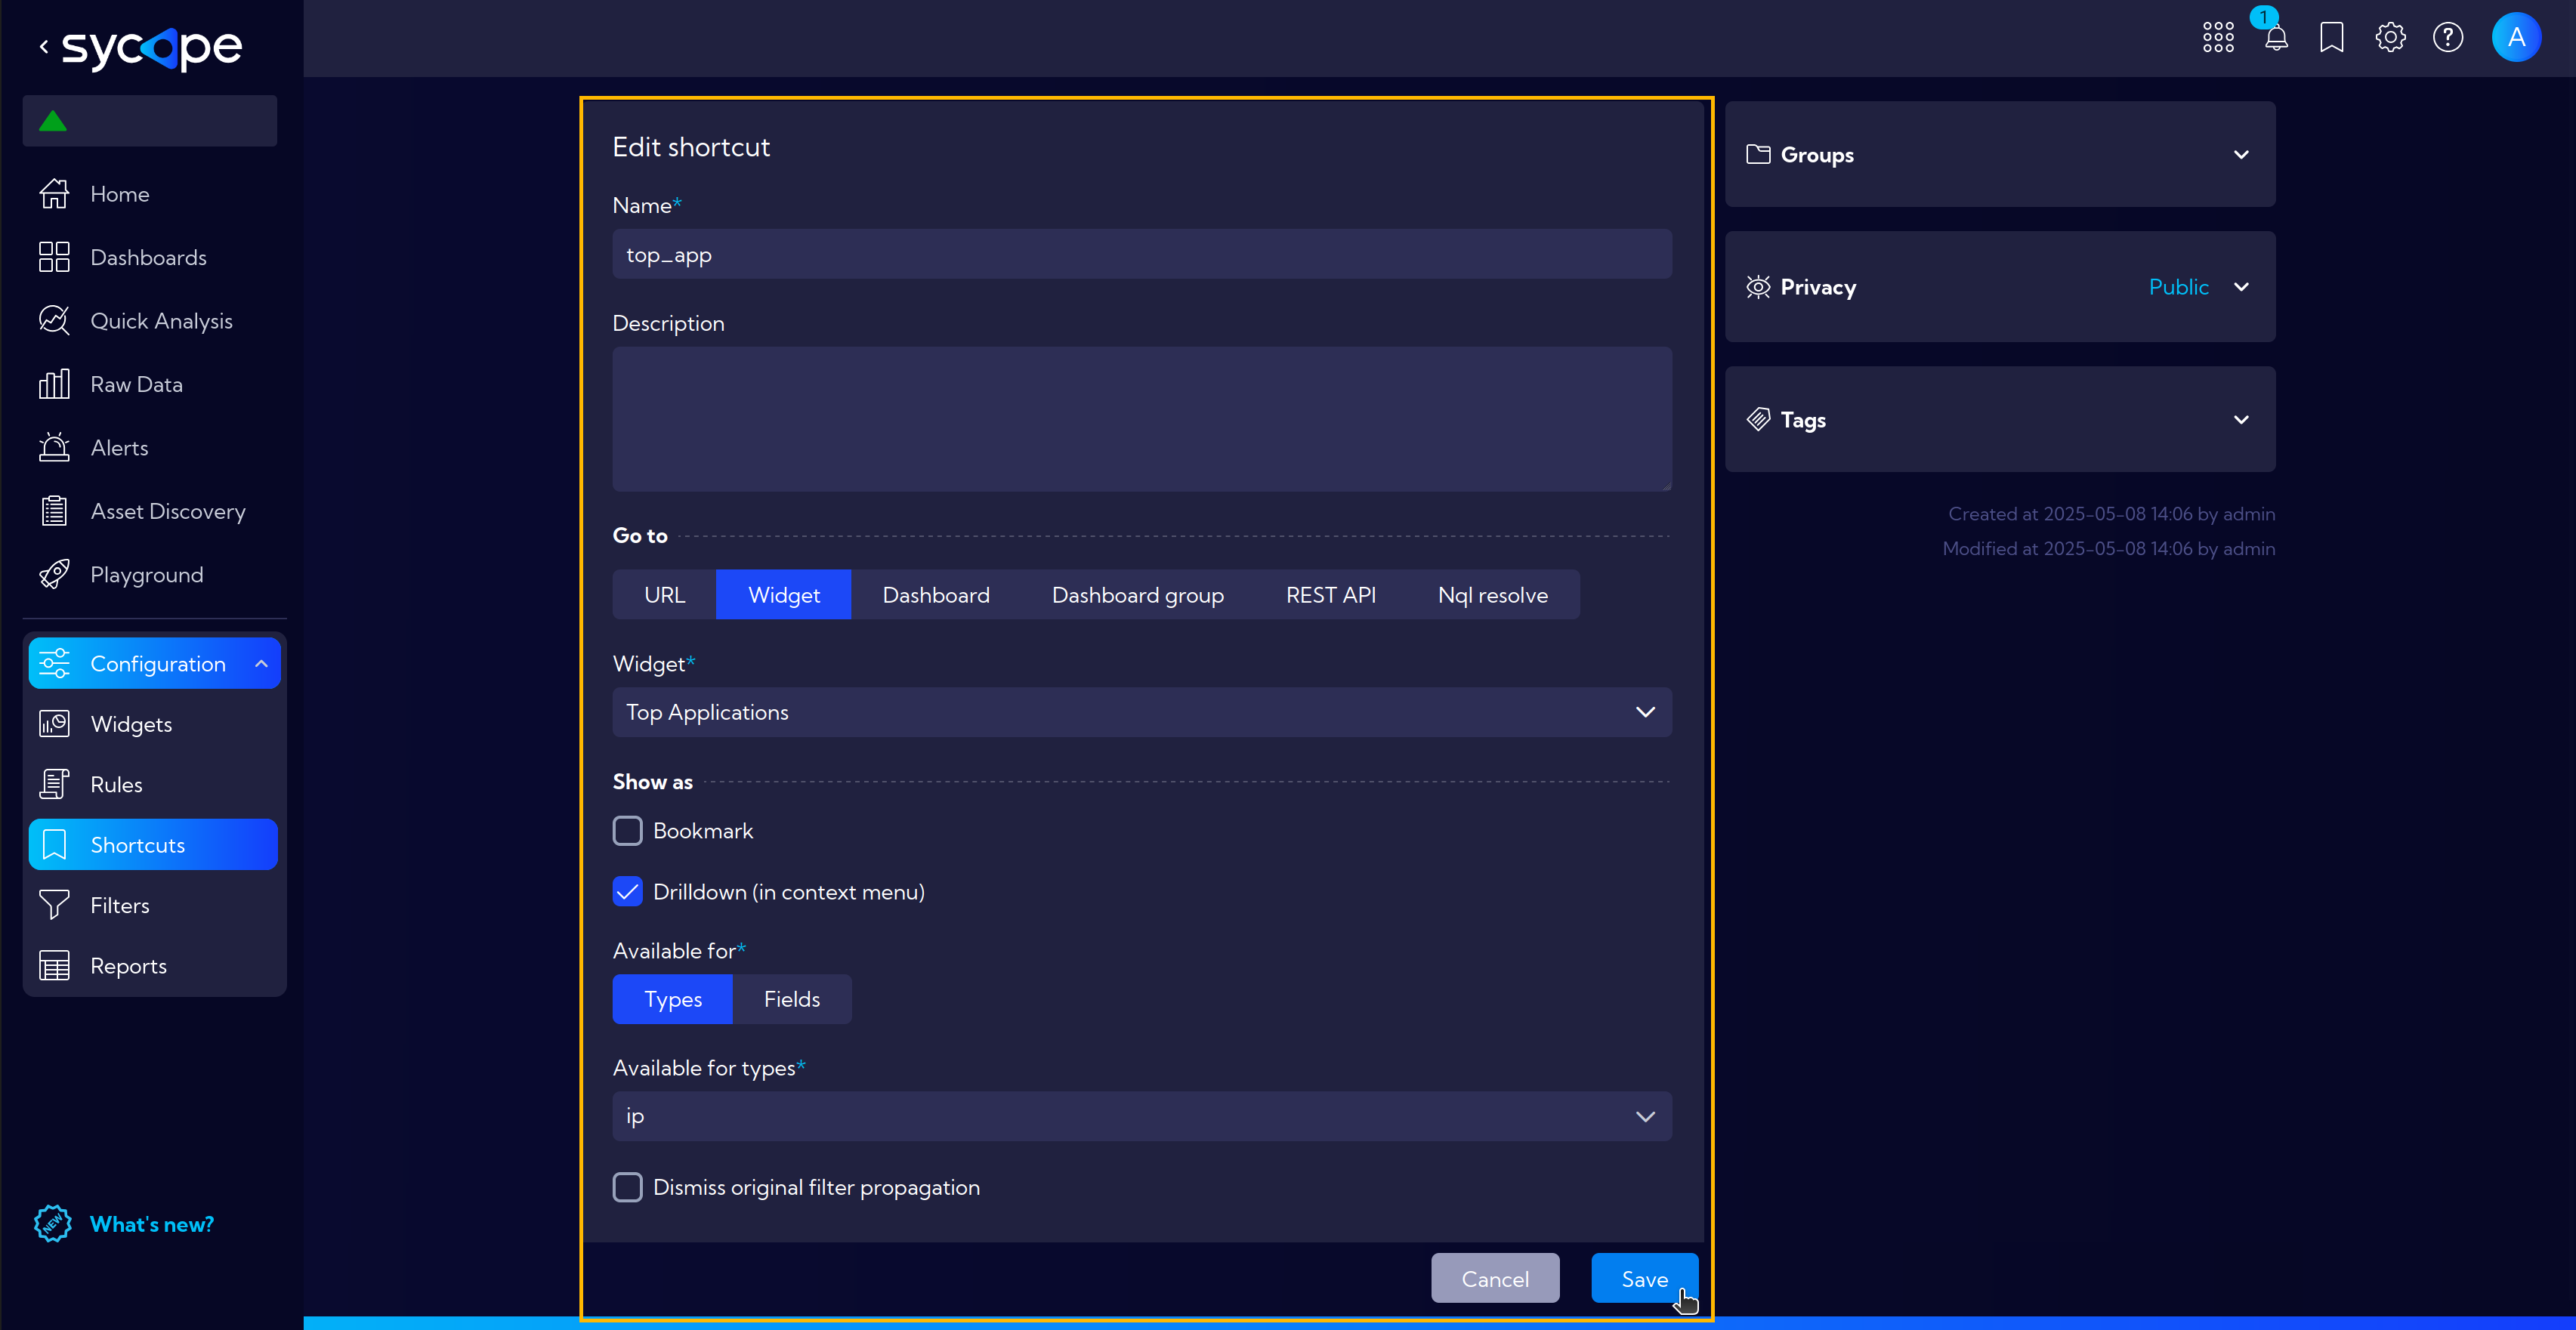This screenshot has width=2576, height=1330.
Task: Open the What's new? link
Action: click(x=152, y=1224)
